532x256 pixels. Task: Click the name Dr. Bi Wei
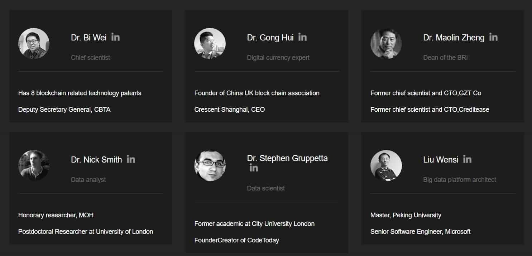88,38
